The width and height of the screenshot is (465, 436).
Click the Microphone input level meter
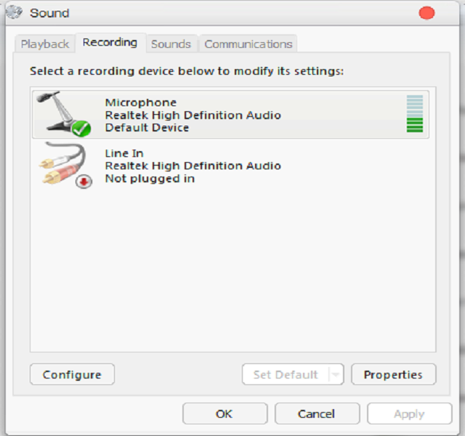click(414, 113)
